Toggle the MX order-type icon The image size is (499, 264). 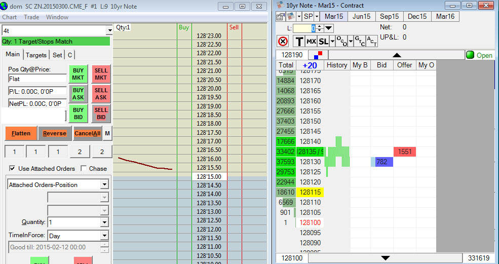(311, 42)
